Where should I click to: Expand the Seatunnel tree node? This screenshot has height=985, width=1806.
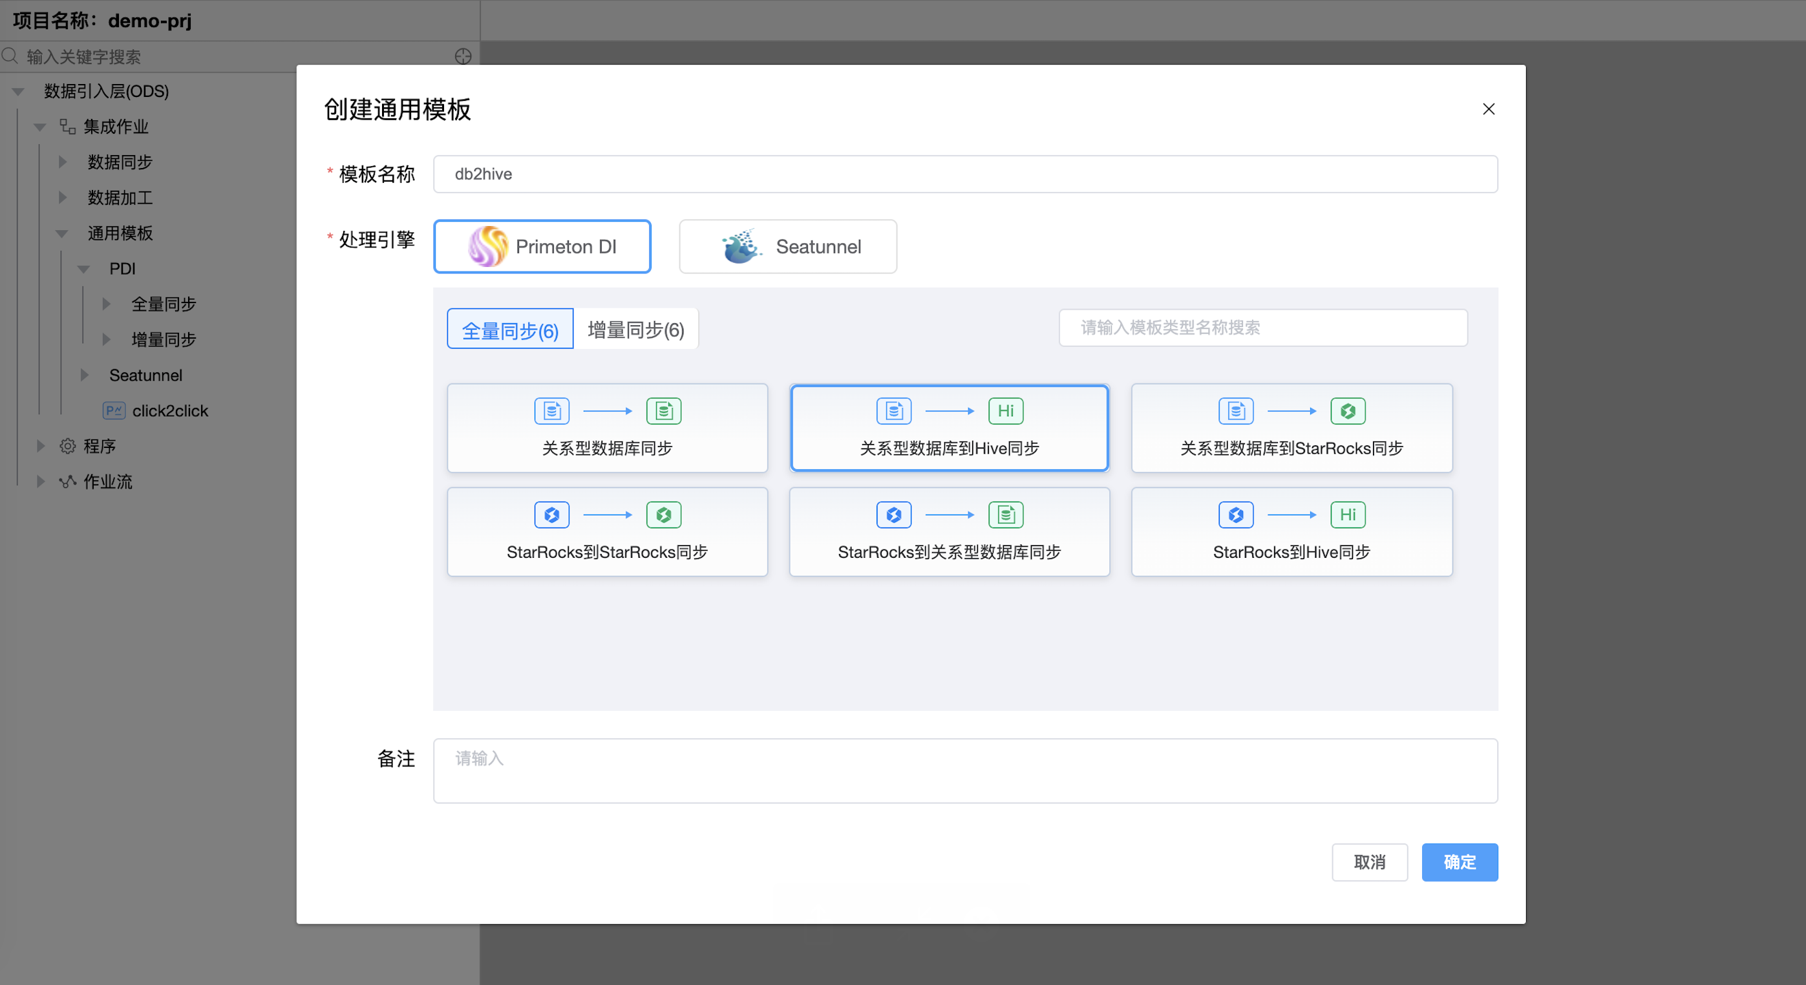pos(84,374)
